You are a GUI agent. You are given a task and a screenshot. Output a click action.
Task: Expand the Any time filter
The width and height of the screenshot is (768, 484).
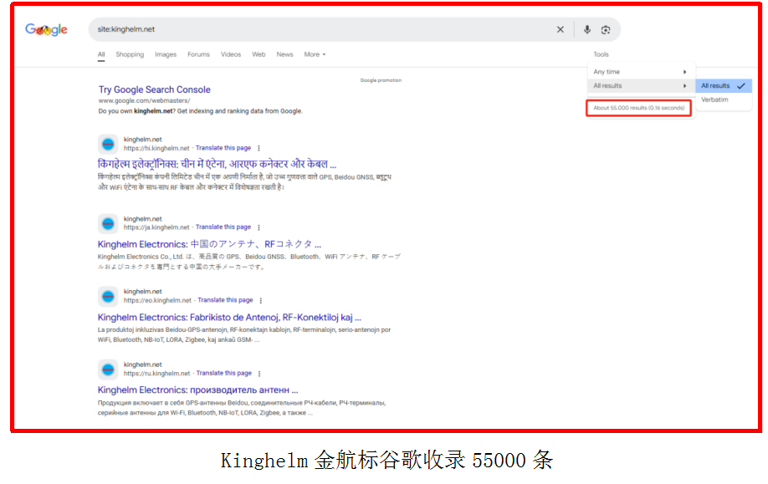tap(640, 71)
